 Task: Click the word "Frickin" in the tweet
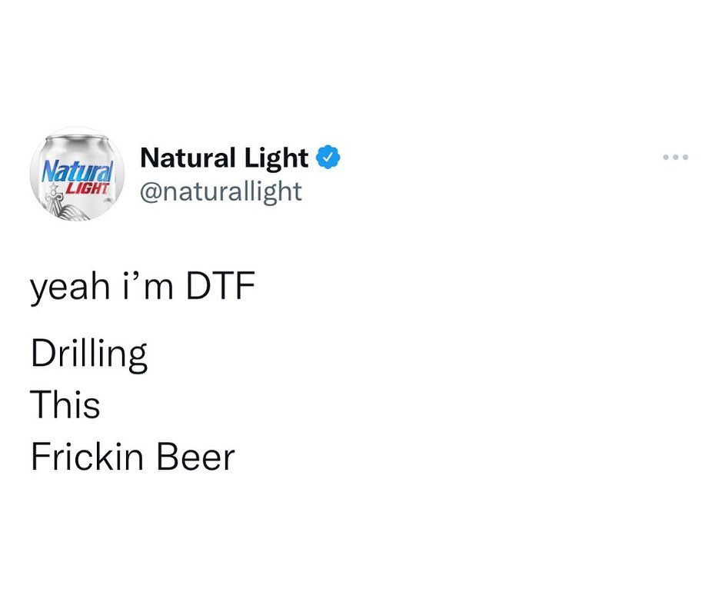88,457
